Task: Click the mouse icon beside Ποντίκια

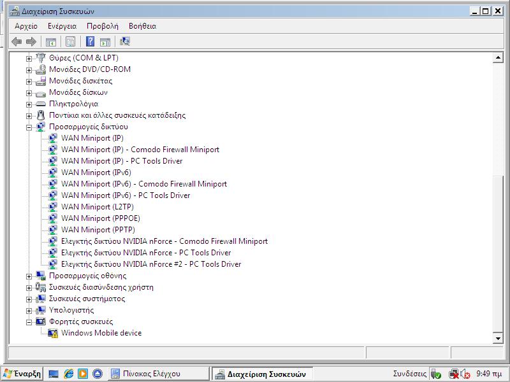Action: [41, 115]
